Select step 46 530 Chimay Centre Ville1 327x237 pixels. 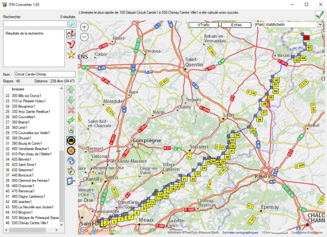(32, 223)
